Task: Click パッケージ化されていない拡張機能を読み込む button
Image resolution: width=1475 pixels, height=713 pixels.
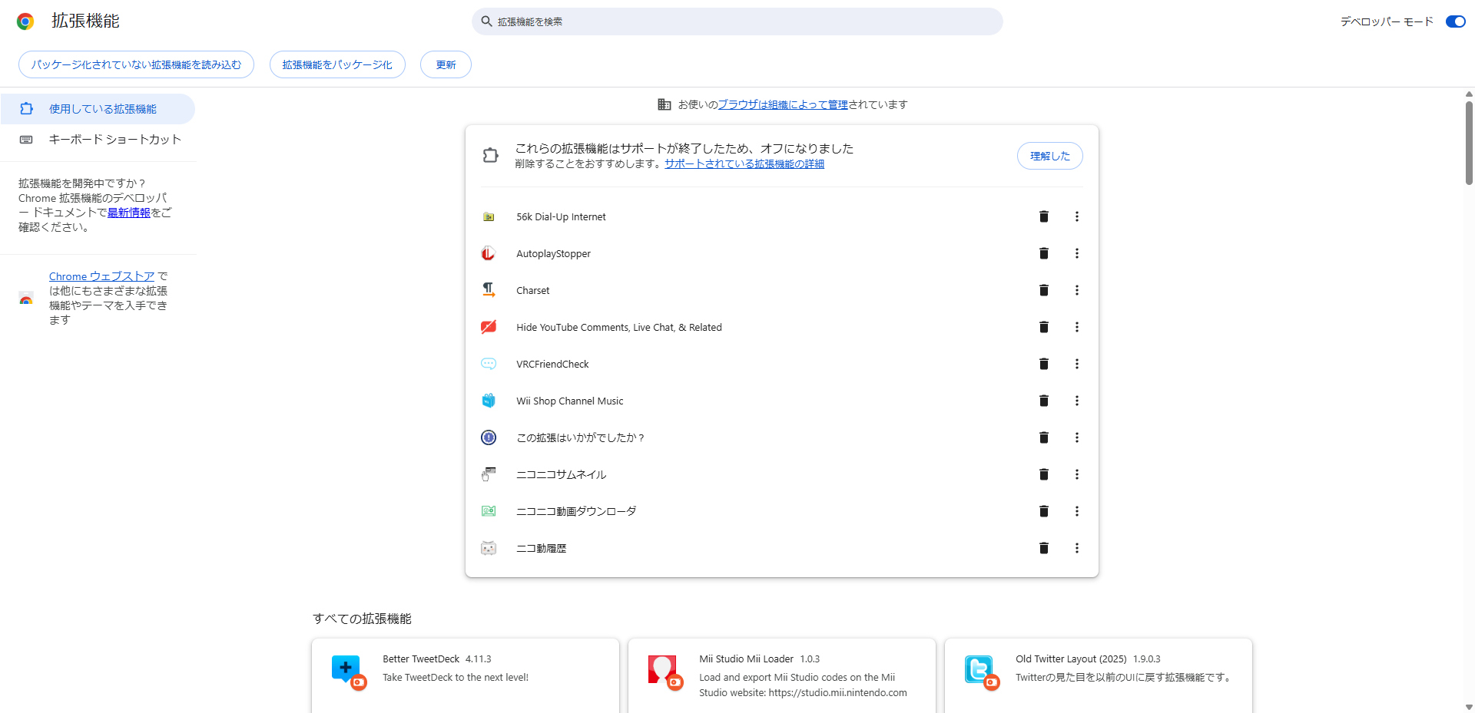Action: click(136, 64)
